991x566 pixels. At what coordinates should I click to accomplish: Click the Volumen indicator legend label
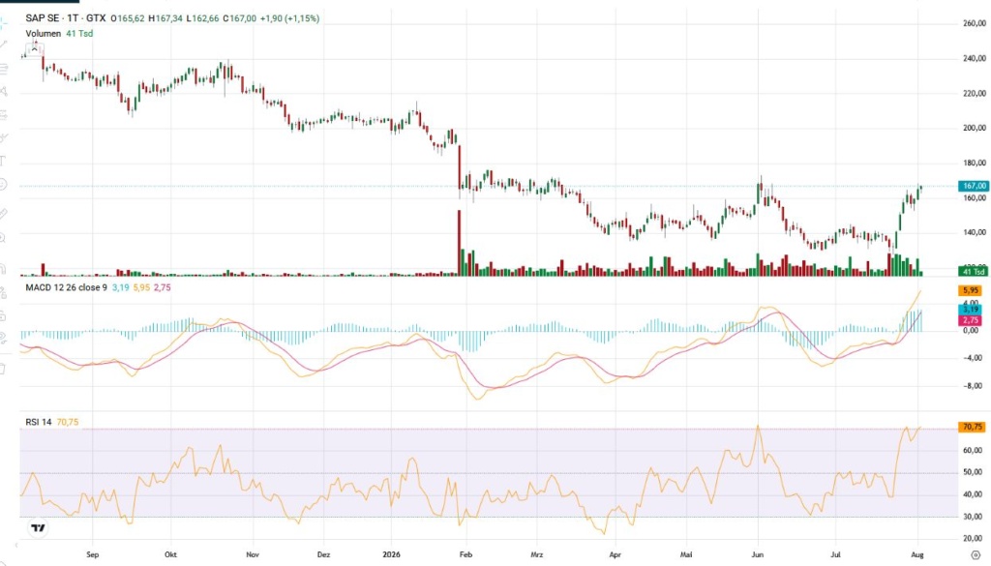[43, 34]
